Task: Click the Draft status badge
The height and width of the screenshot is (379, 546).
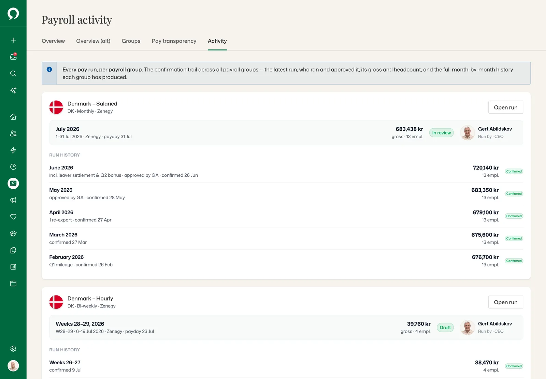Action: tap(445, 327)
